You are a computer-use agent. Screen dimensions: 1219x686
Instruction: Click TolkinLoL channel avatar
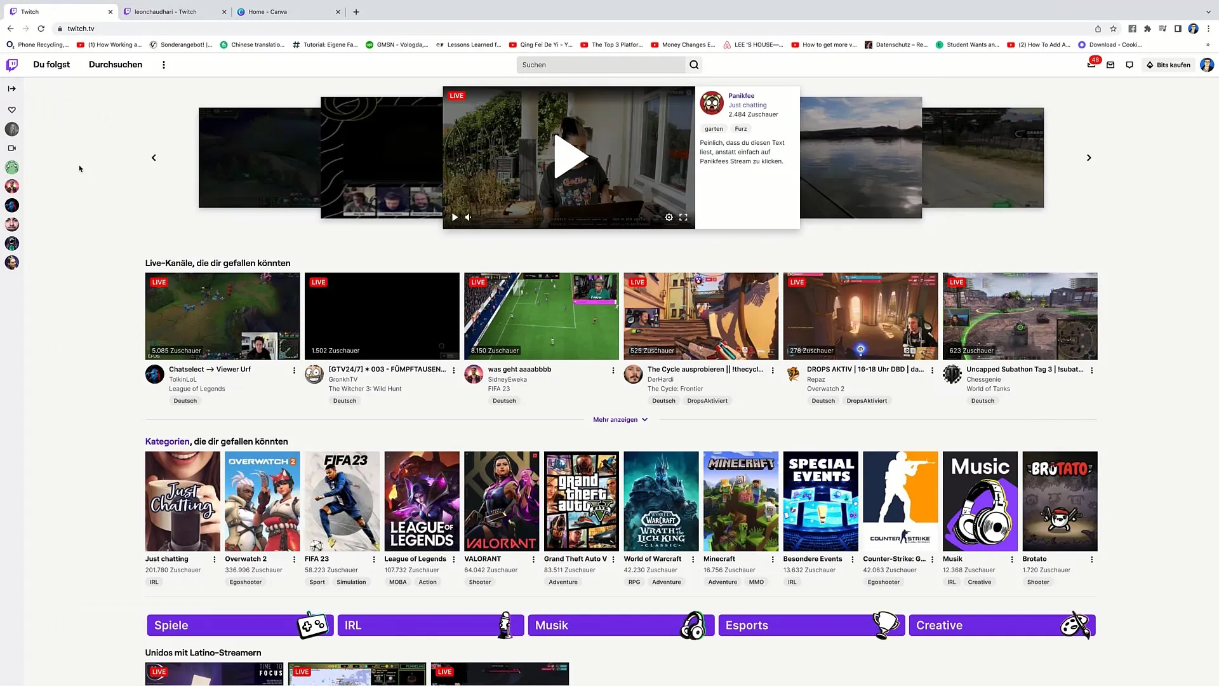[x=154, y=375]
